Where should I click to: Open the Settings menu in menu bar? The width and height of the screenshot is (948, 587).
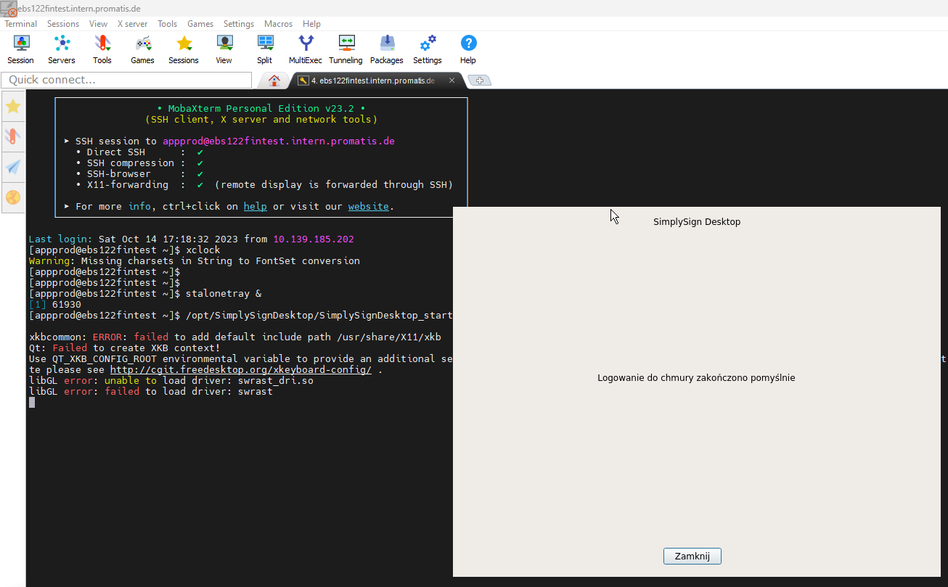[239, 24]
